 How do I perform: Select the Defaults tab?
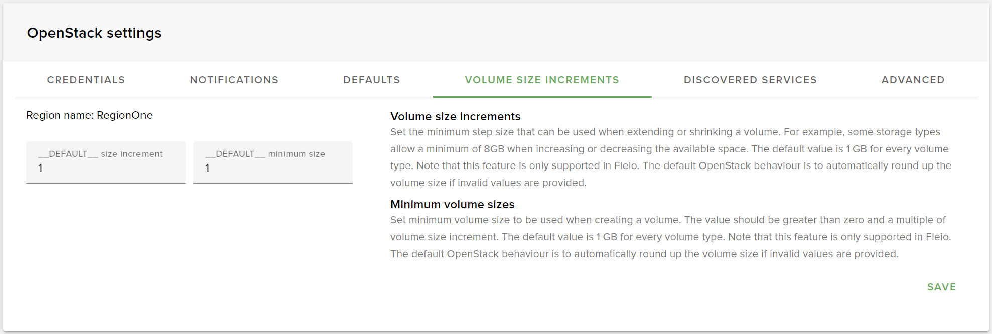pyautogui.click(x=371, y=80)
